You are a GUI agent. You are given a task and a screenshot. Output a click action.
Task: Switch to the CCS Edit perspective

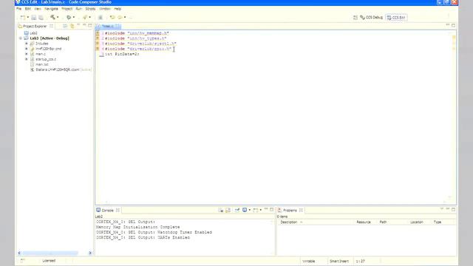396,18
